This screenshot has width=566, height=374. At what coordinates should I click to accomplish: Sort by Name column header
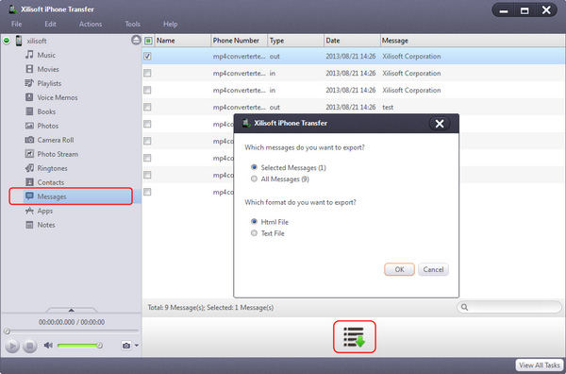[x=182, y=41]
